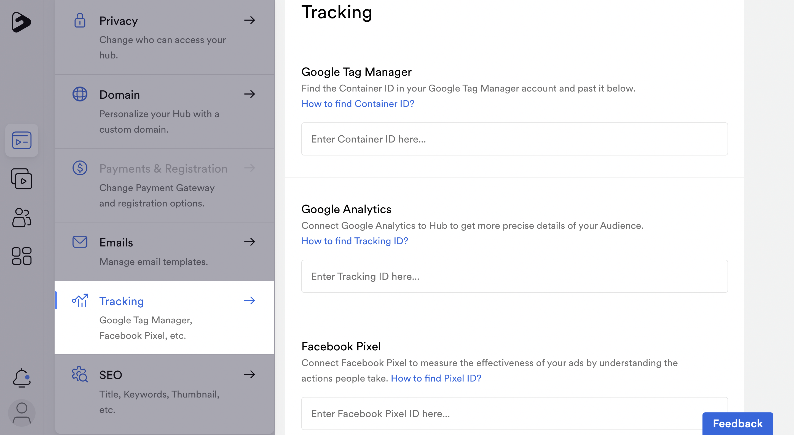This screenshot has height=435, width=794.
Task: Select the Payments & Registration menu item
Action: coord(165,185)
